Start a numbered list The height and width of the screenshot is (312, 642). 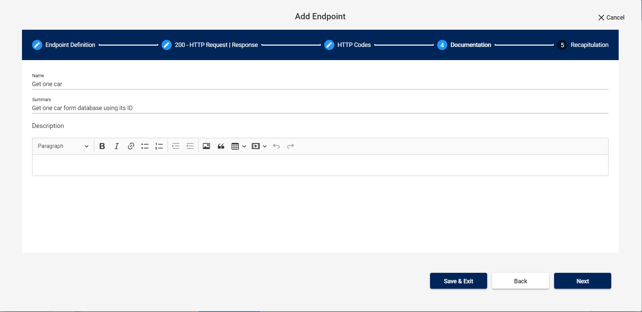[x=159, y=146]
